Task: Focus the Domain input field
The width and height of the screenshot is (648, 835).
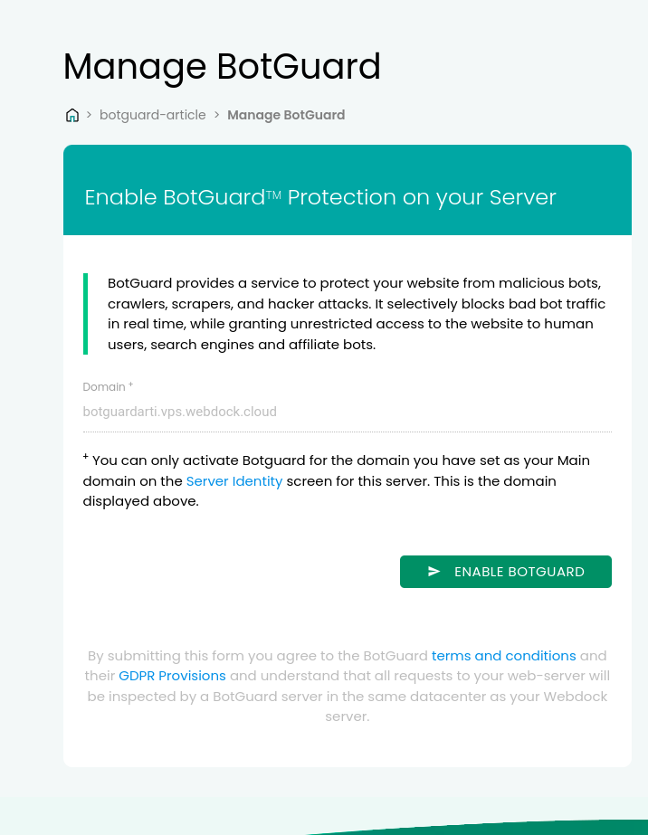Action: point(347,412)
